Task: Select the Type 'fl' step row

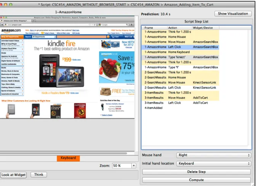Action: click(180, 67)
